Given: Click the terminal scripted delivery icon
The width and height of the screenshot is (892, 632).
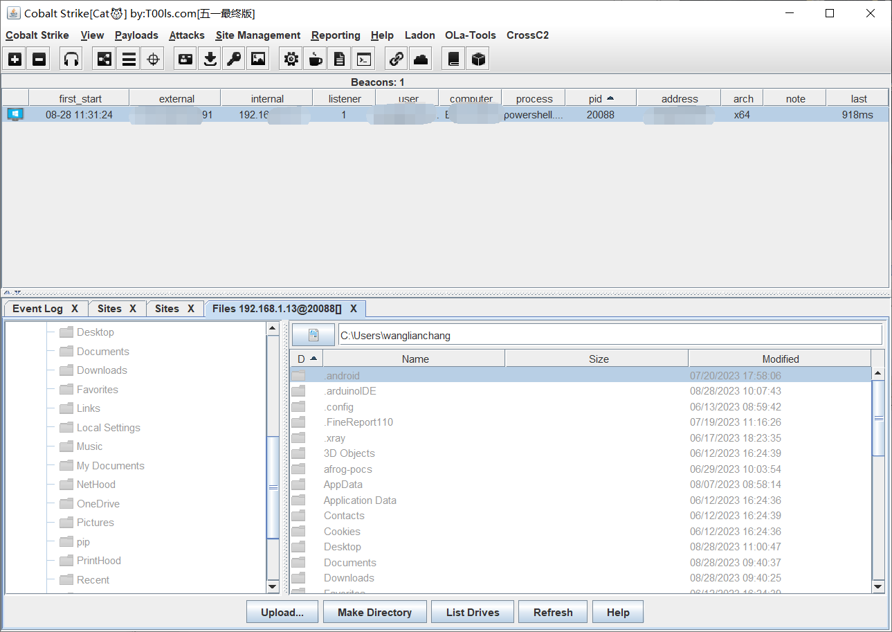Looking at the screenshot, I should [x=363, y=59].
